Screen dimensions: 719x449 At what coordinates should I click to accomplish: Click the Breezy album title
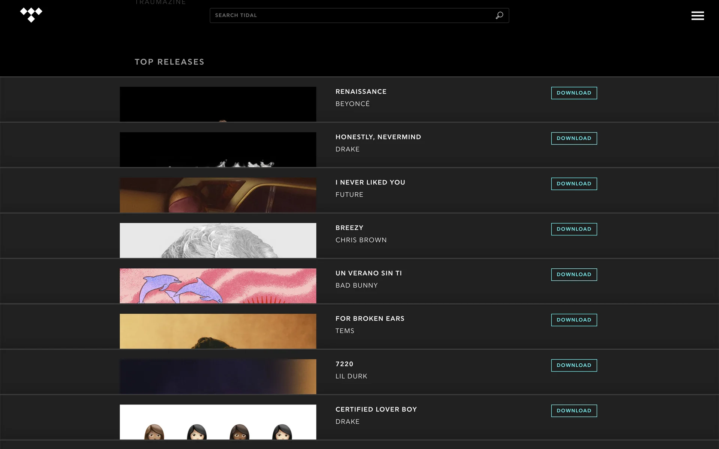click(x=349, y=228)
